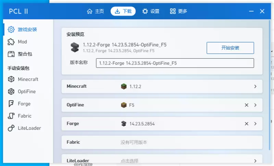Expand the OptiFine F5 row chevron
Screen dimensions: 274x166
255,105
